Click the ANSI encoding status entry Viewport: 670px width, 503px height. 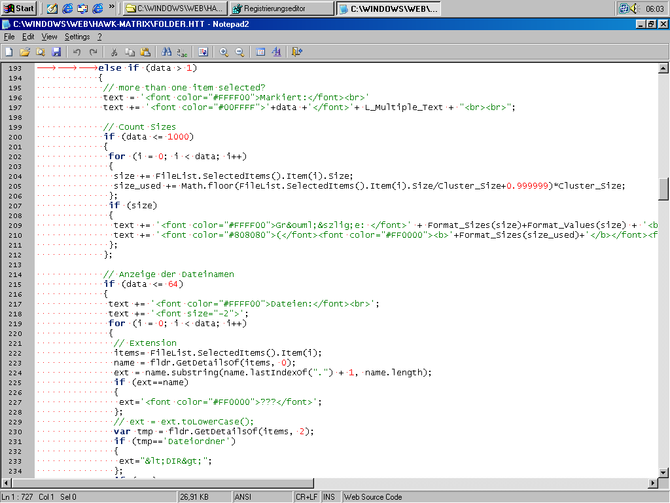click(243, 497)
